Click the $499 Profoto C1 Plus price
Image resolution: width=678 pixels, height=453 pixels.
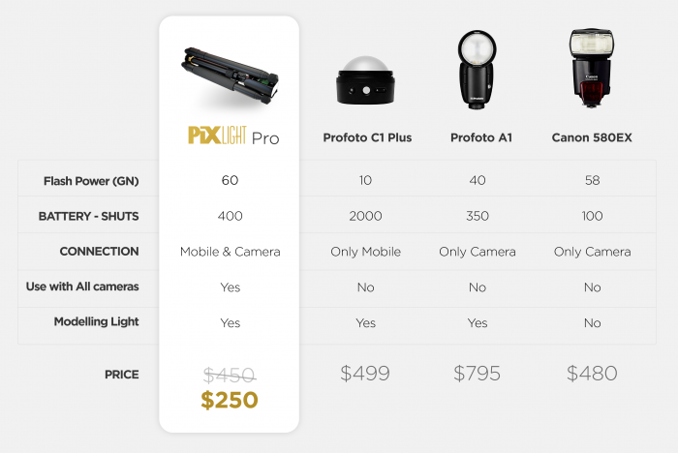tap(365, 373)
